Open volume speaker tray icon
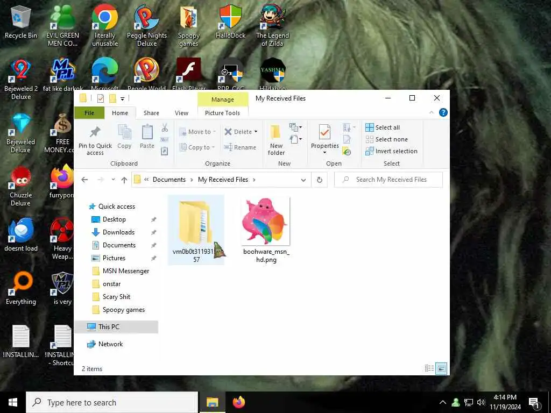 coord(481,402)
